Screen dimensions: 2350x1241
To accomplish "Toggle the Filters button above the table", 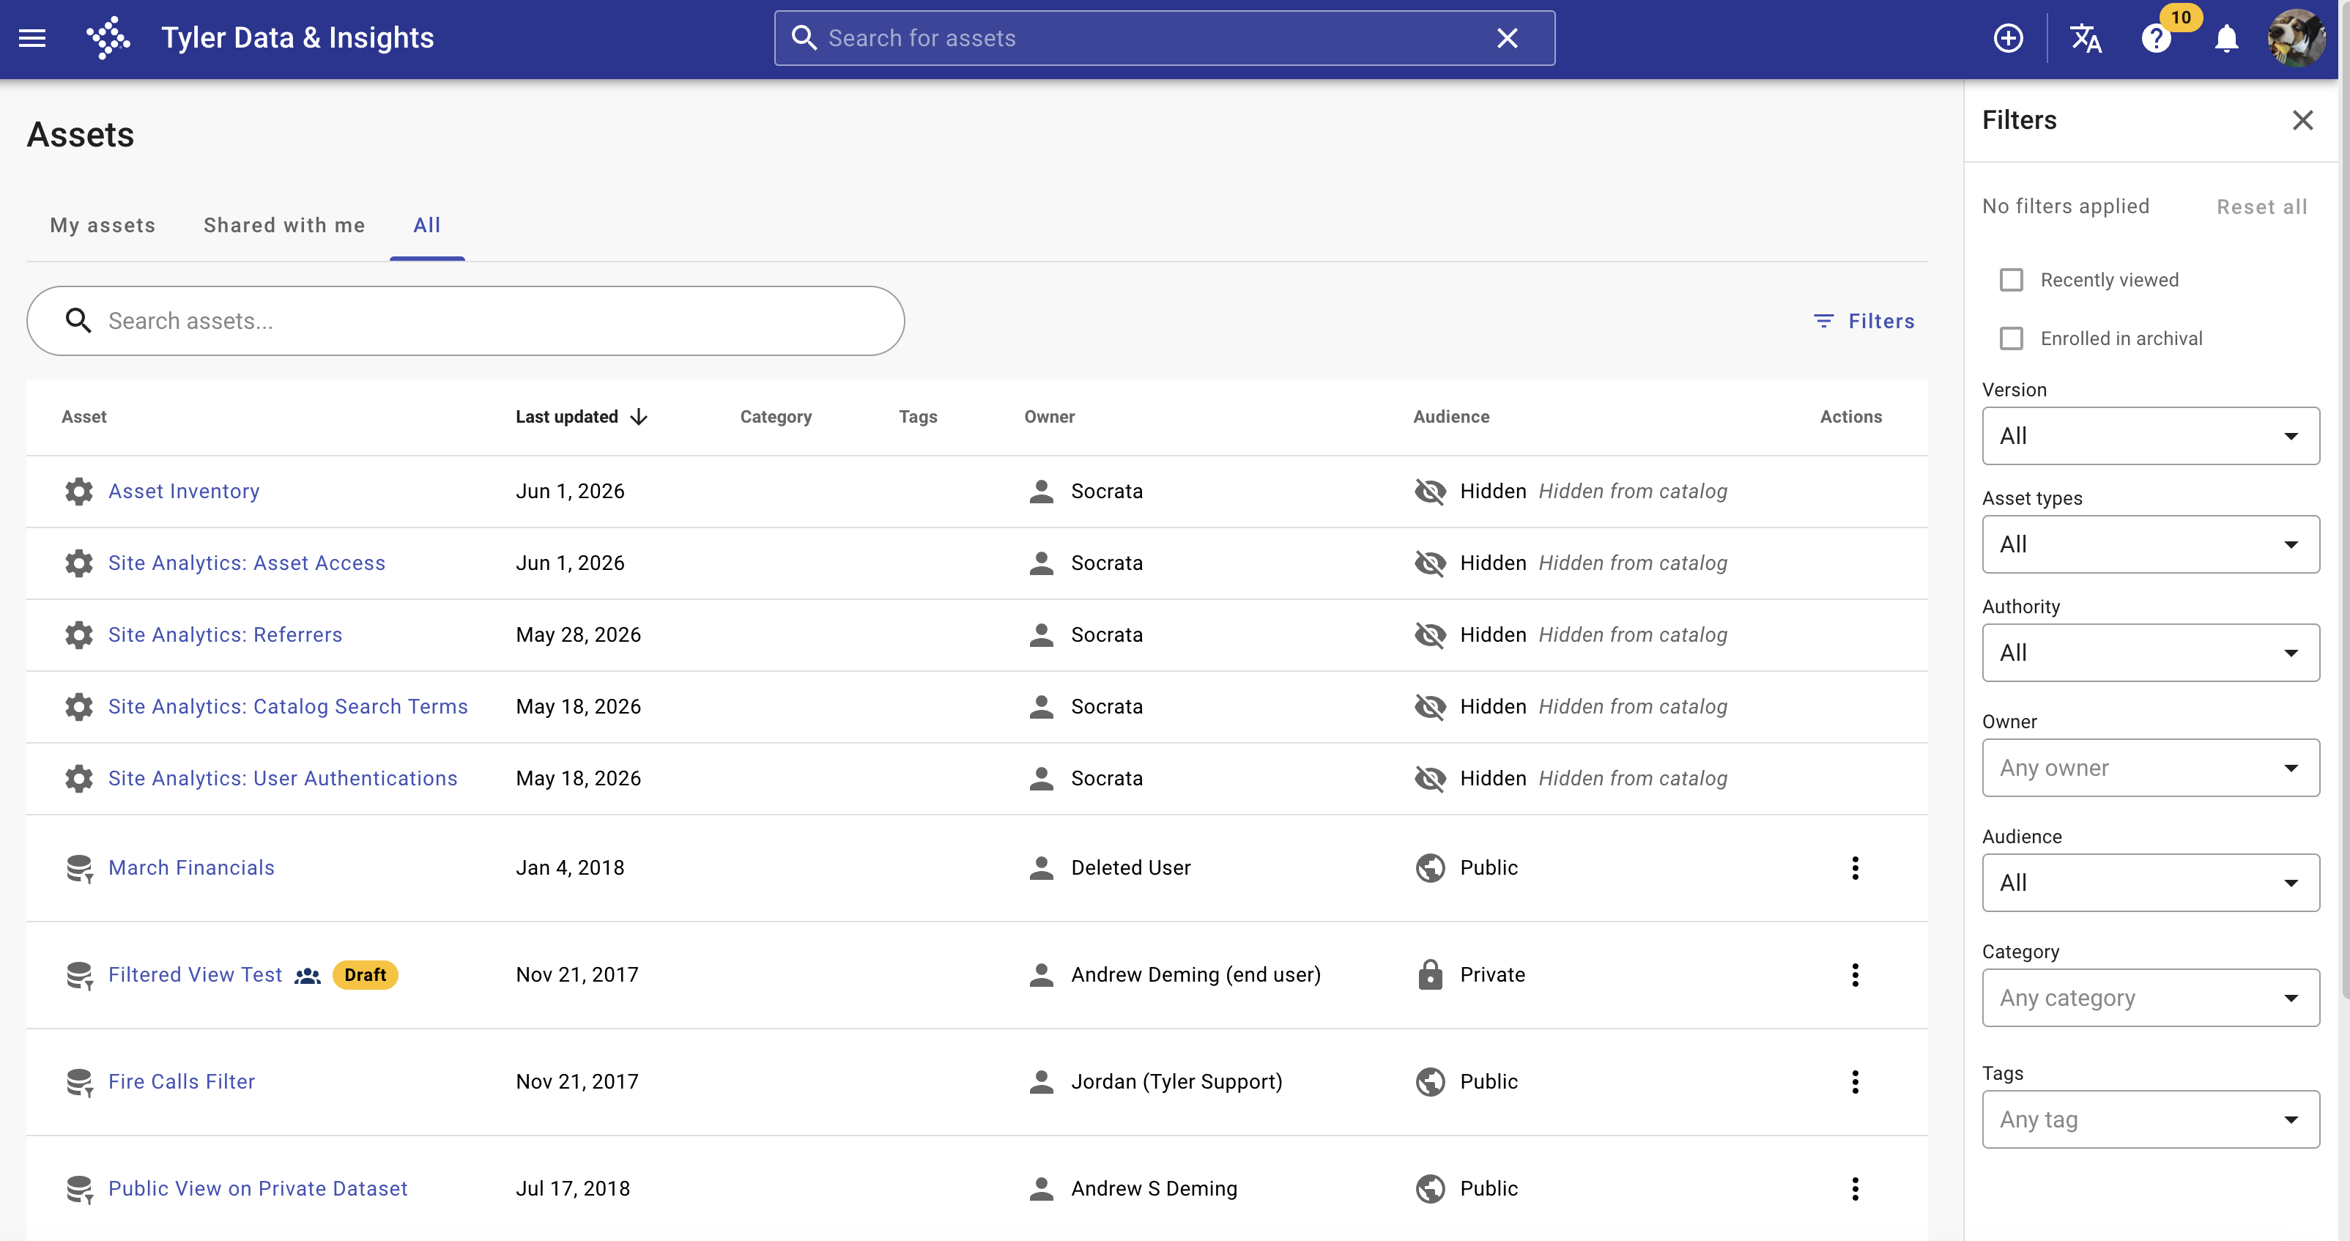I will click(x=1864, y=320).
